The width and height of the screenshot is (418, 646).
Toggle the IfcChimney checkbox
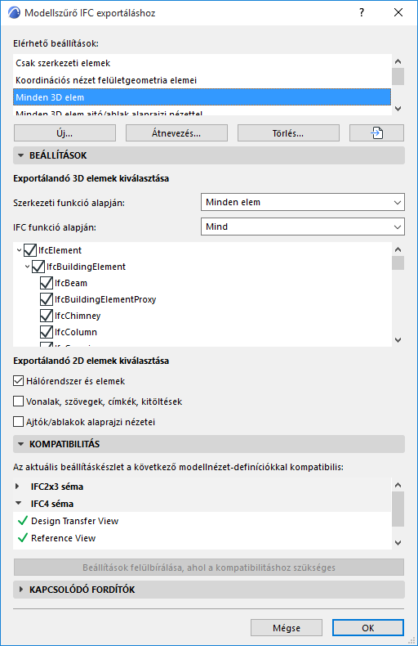[x=46, y=316]
